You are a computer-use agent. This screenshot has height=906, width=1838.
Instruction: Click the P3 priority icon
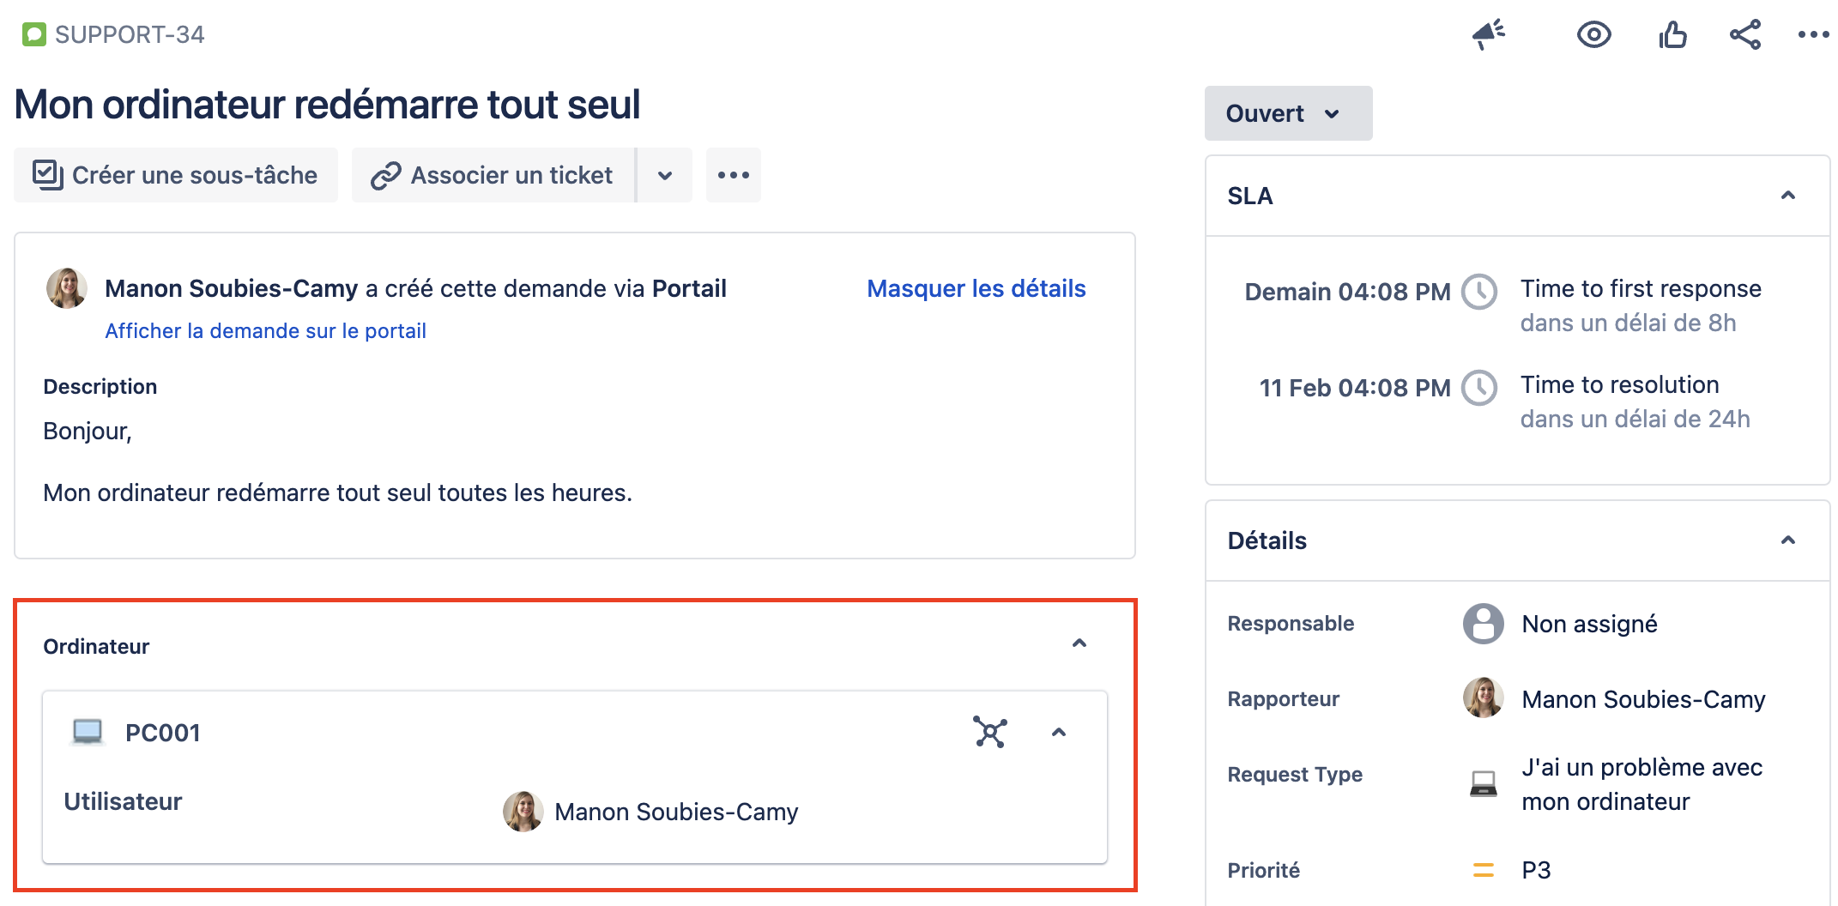pyautogui.click(x=1483, y=870)
